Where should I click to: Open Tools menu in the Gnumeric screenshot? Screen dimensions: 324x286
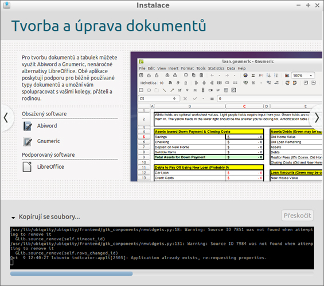click(201, 68)
